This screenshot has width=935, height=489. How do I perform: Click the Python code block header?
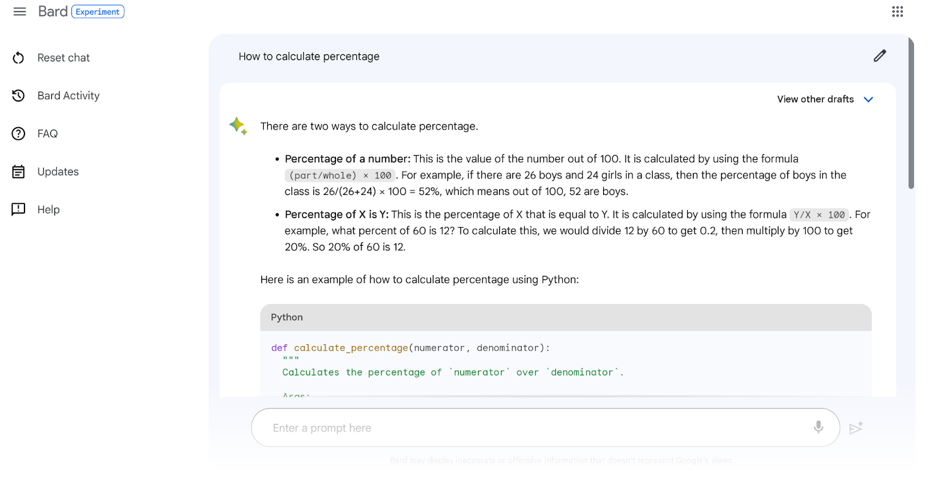(566, 317)
